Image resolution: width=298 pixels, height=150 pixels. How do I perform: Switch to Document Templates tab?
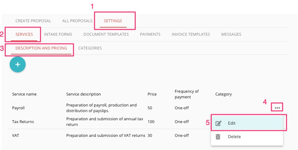pyautogui.click(x=106, y=34)
